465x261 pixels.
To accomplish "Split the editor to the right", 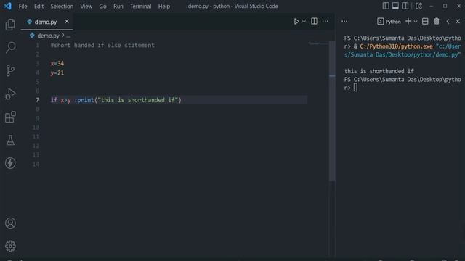I will [x=314, y=21].
